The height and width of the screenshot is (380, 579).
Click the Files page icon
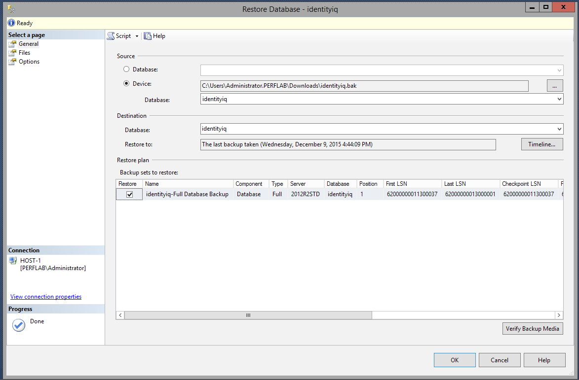12,53
